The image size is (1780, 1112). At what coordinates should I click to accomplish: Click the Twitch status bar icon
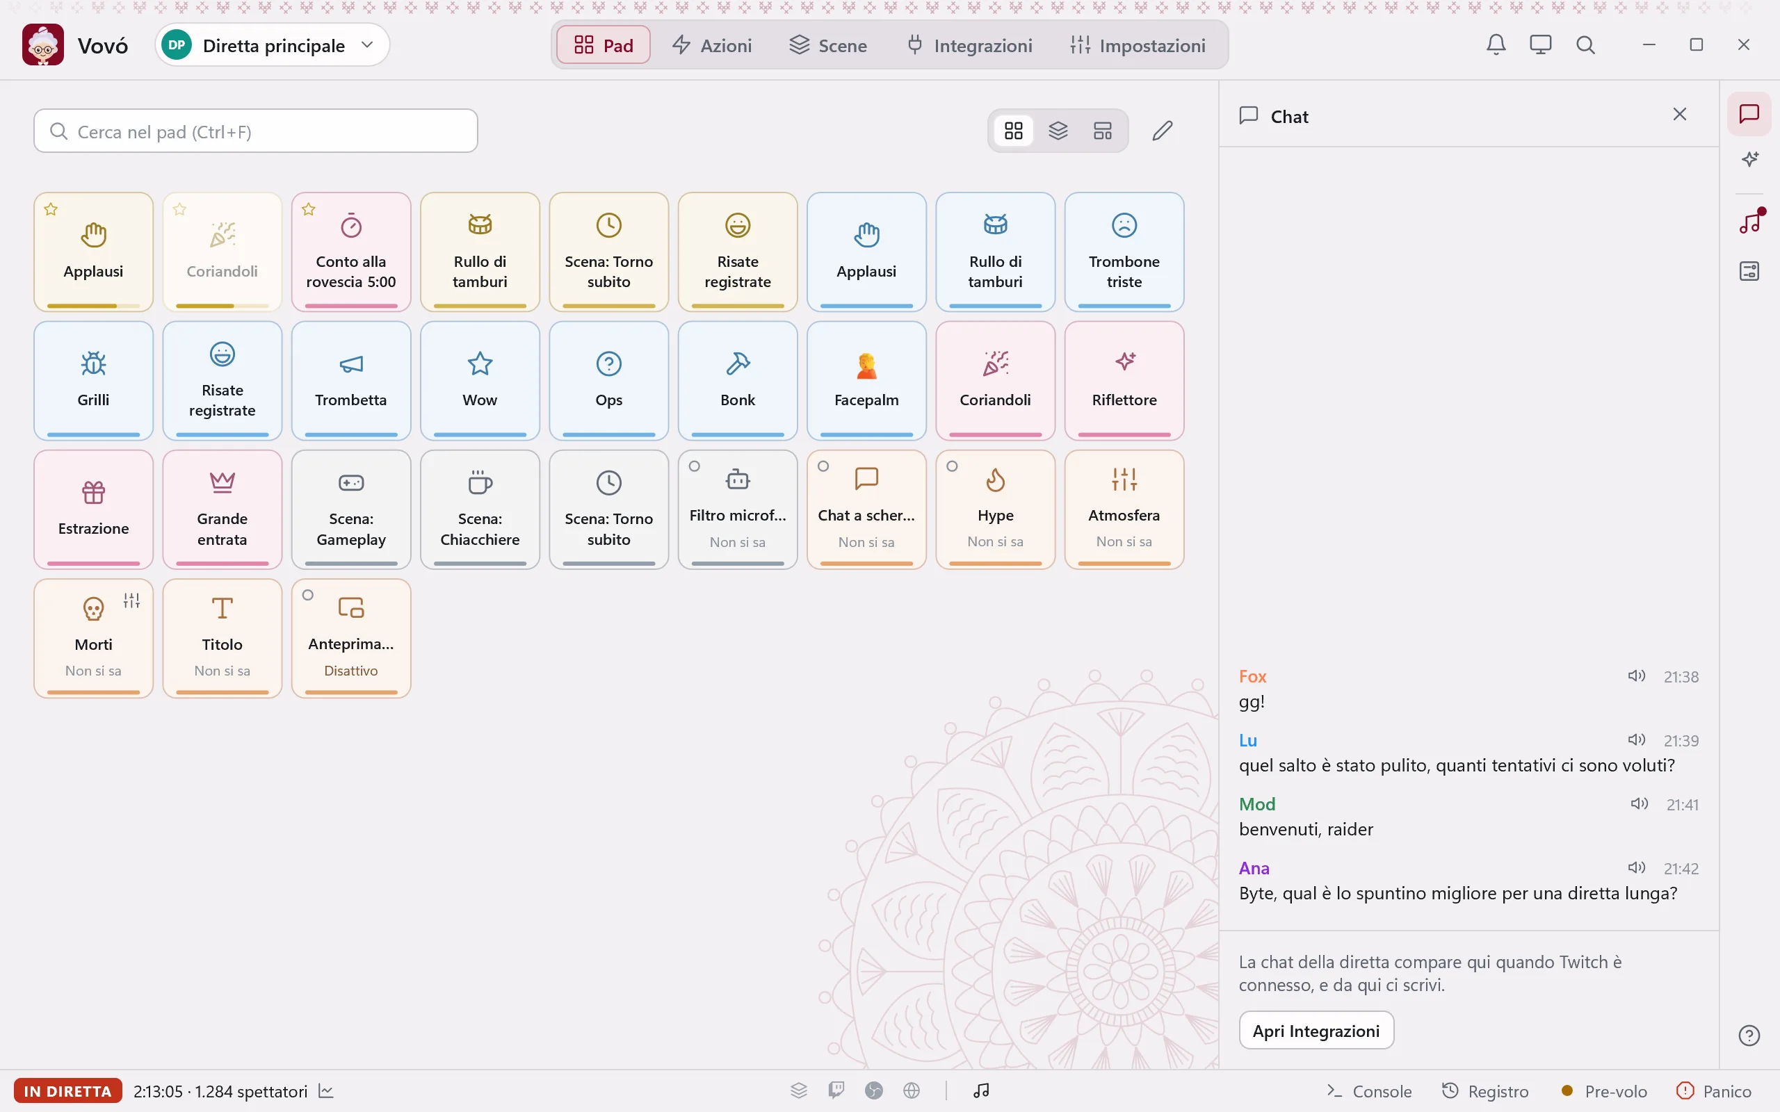point(836,1090)
